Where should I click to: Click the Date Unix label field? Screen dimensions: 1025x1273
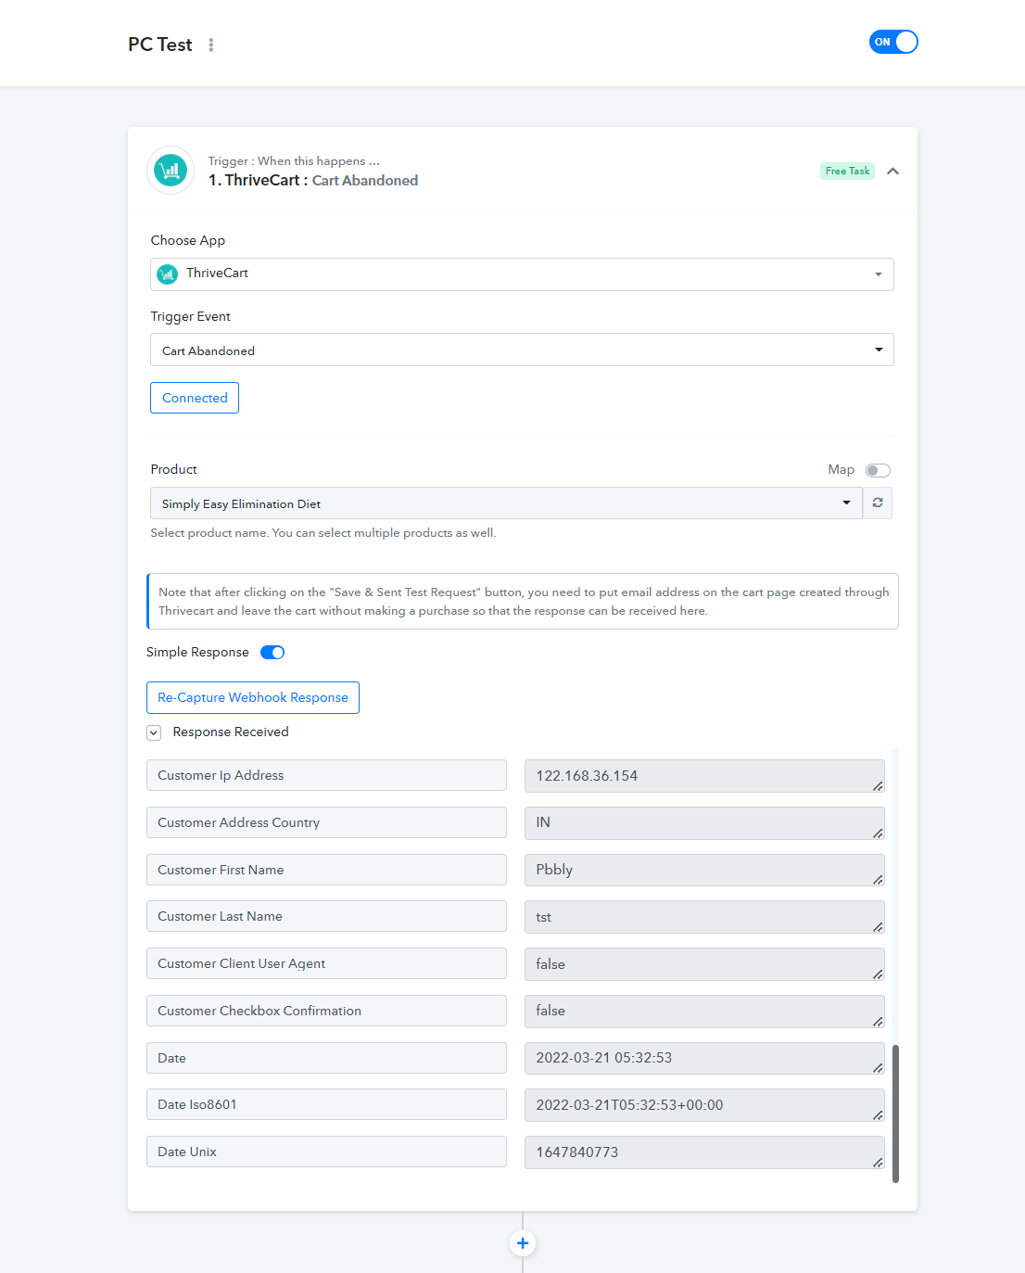pyautogui.click(x=326, y=1152)
